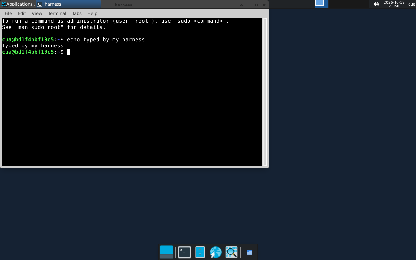The image size is (416, 260).
Task: Click the terminal vertical scrollbar
Action: pos(265,92)
